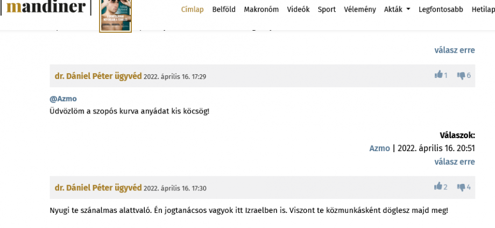Click thumbs-up icon on the 17:29 comment
495x228 pixels.
[439, 75]
